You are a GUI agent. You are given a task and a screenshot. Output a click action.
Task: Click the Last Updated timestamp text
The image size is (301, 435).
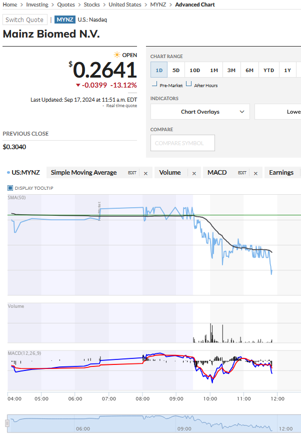pos(83,100)
